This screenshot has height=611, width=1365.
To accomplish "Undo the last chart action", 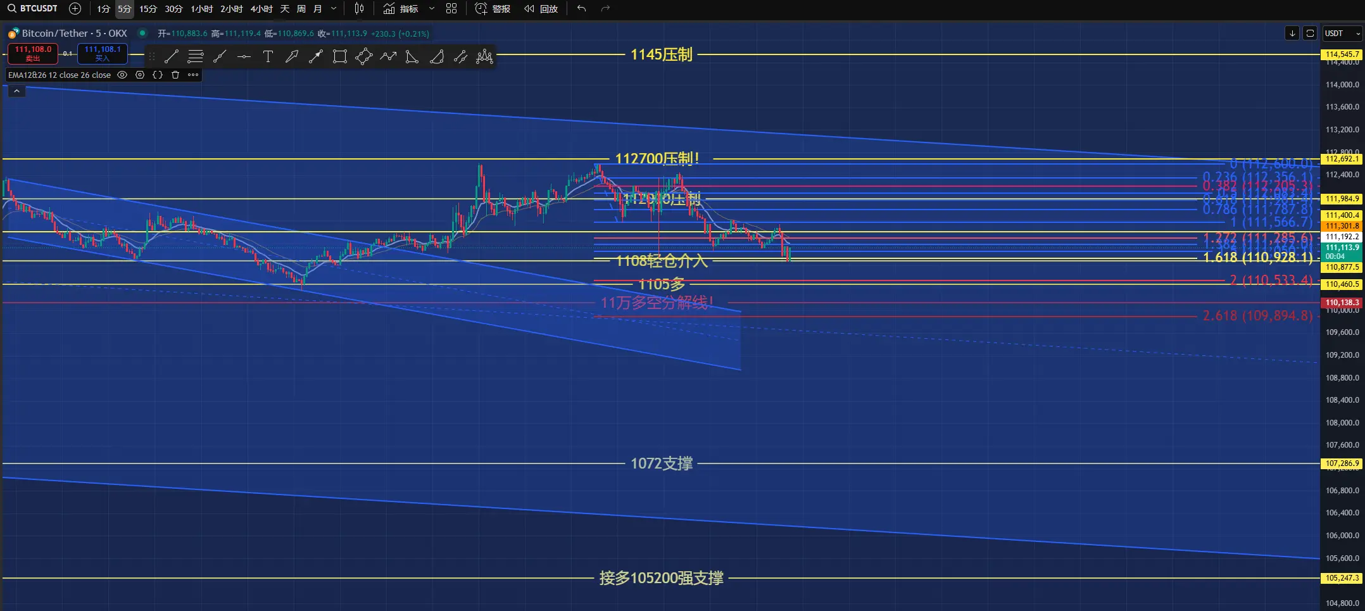I will [581, 9].
